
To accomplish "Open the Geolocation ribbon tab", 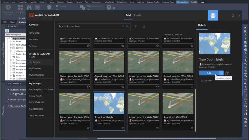I will [x=182, y=2].
